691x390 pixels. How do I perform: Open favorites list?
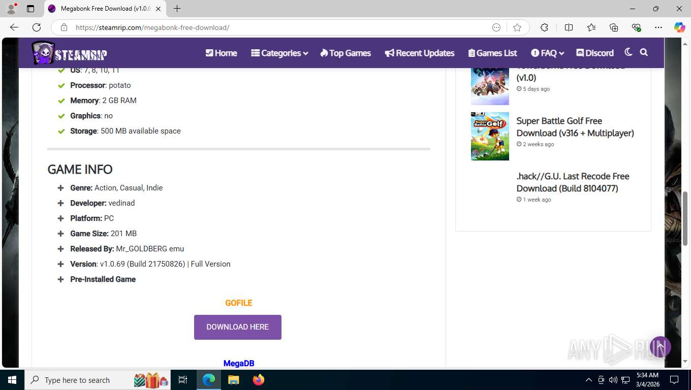591,27
